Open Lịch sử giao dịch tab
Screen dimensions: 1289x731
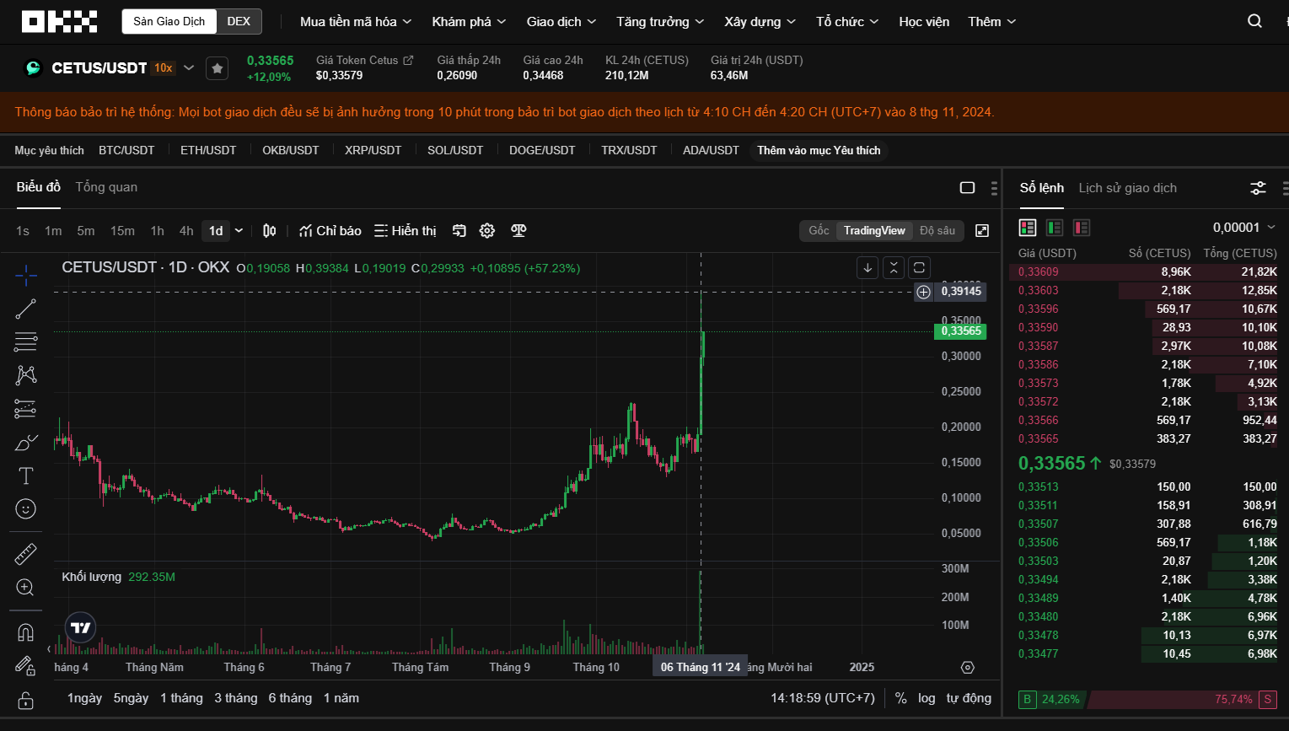pos(1127,188)
